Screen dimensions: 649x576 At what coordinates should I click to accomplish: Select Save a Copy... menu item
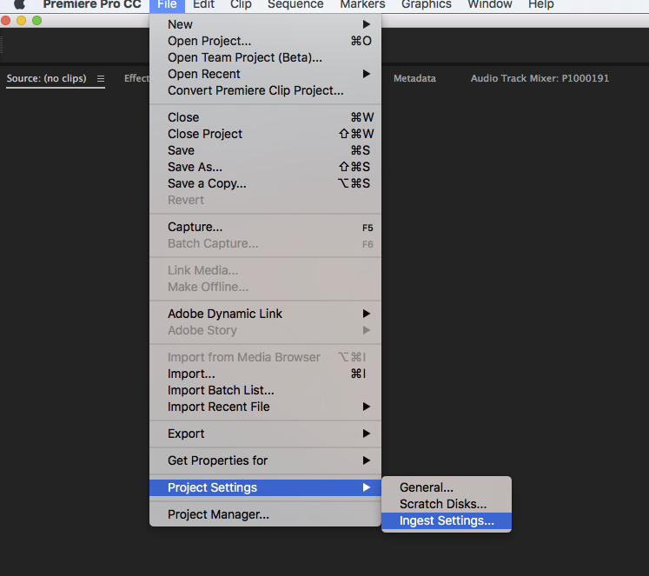(265, 183)
